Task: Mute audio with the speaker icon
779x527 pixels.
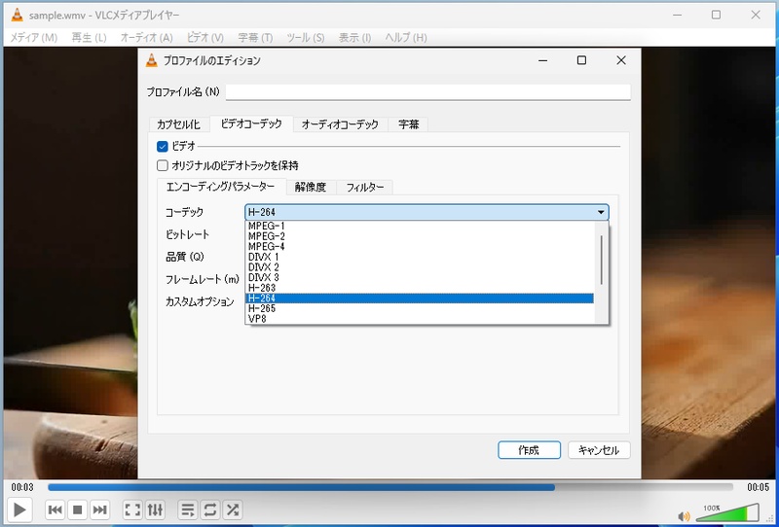Action: (685, 516)
